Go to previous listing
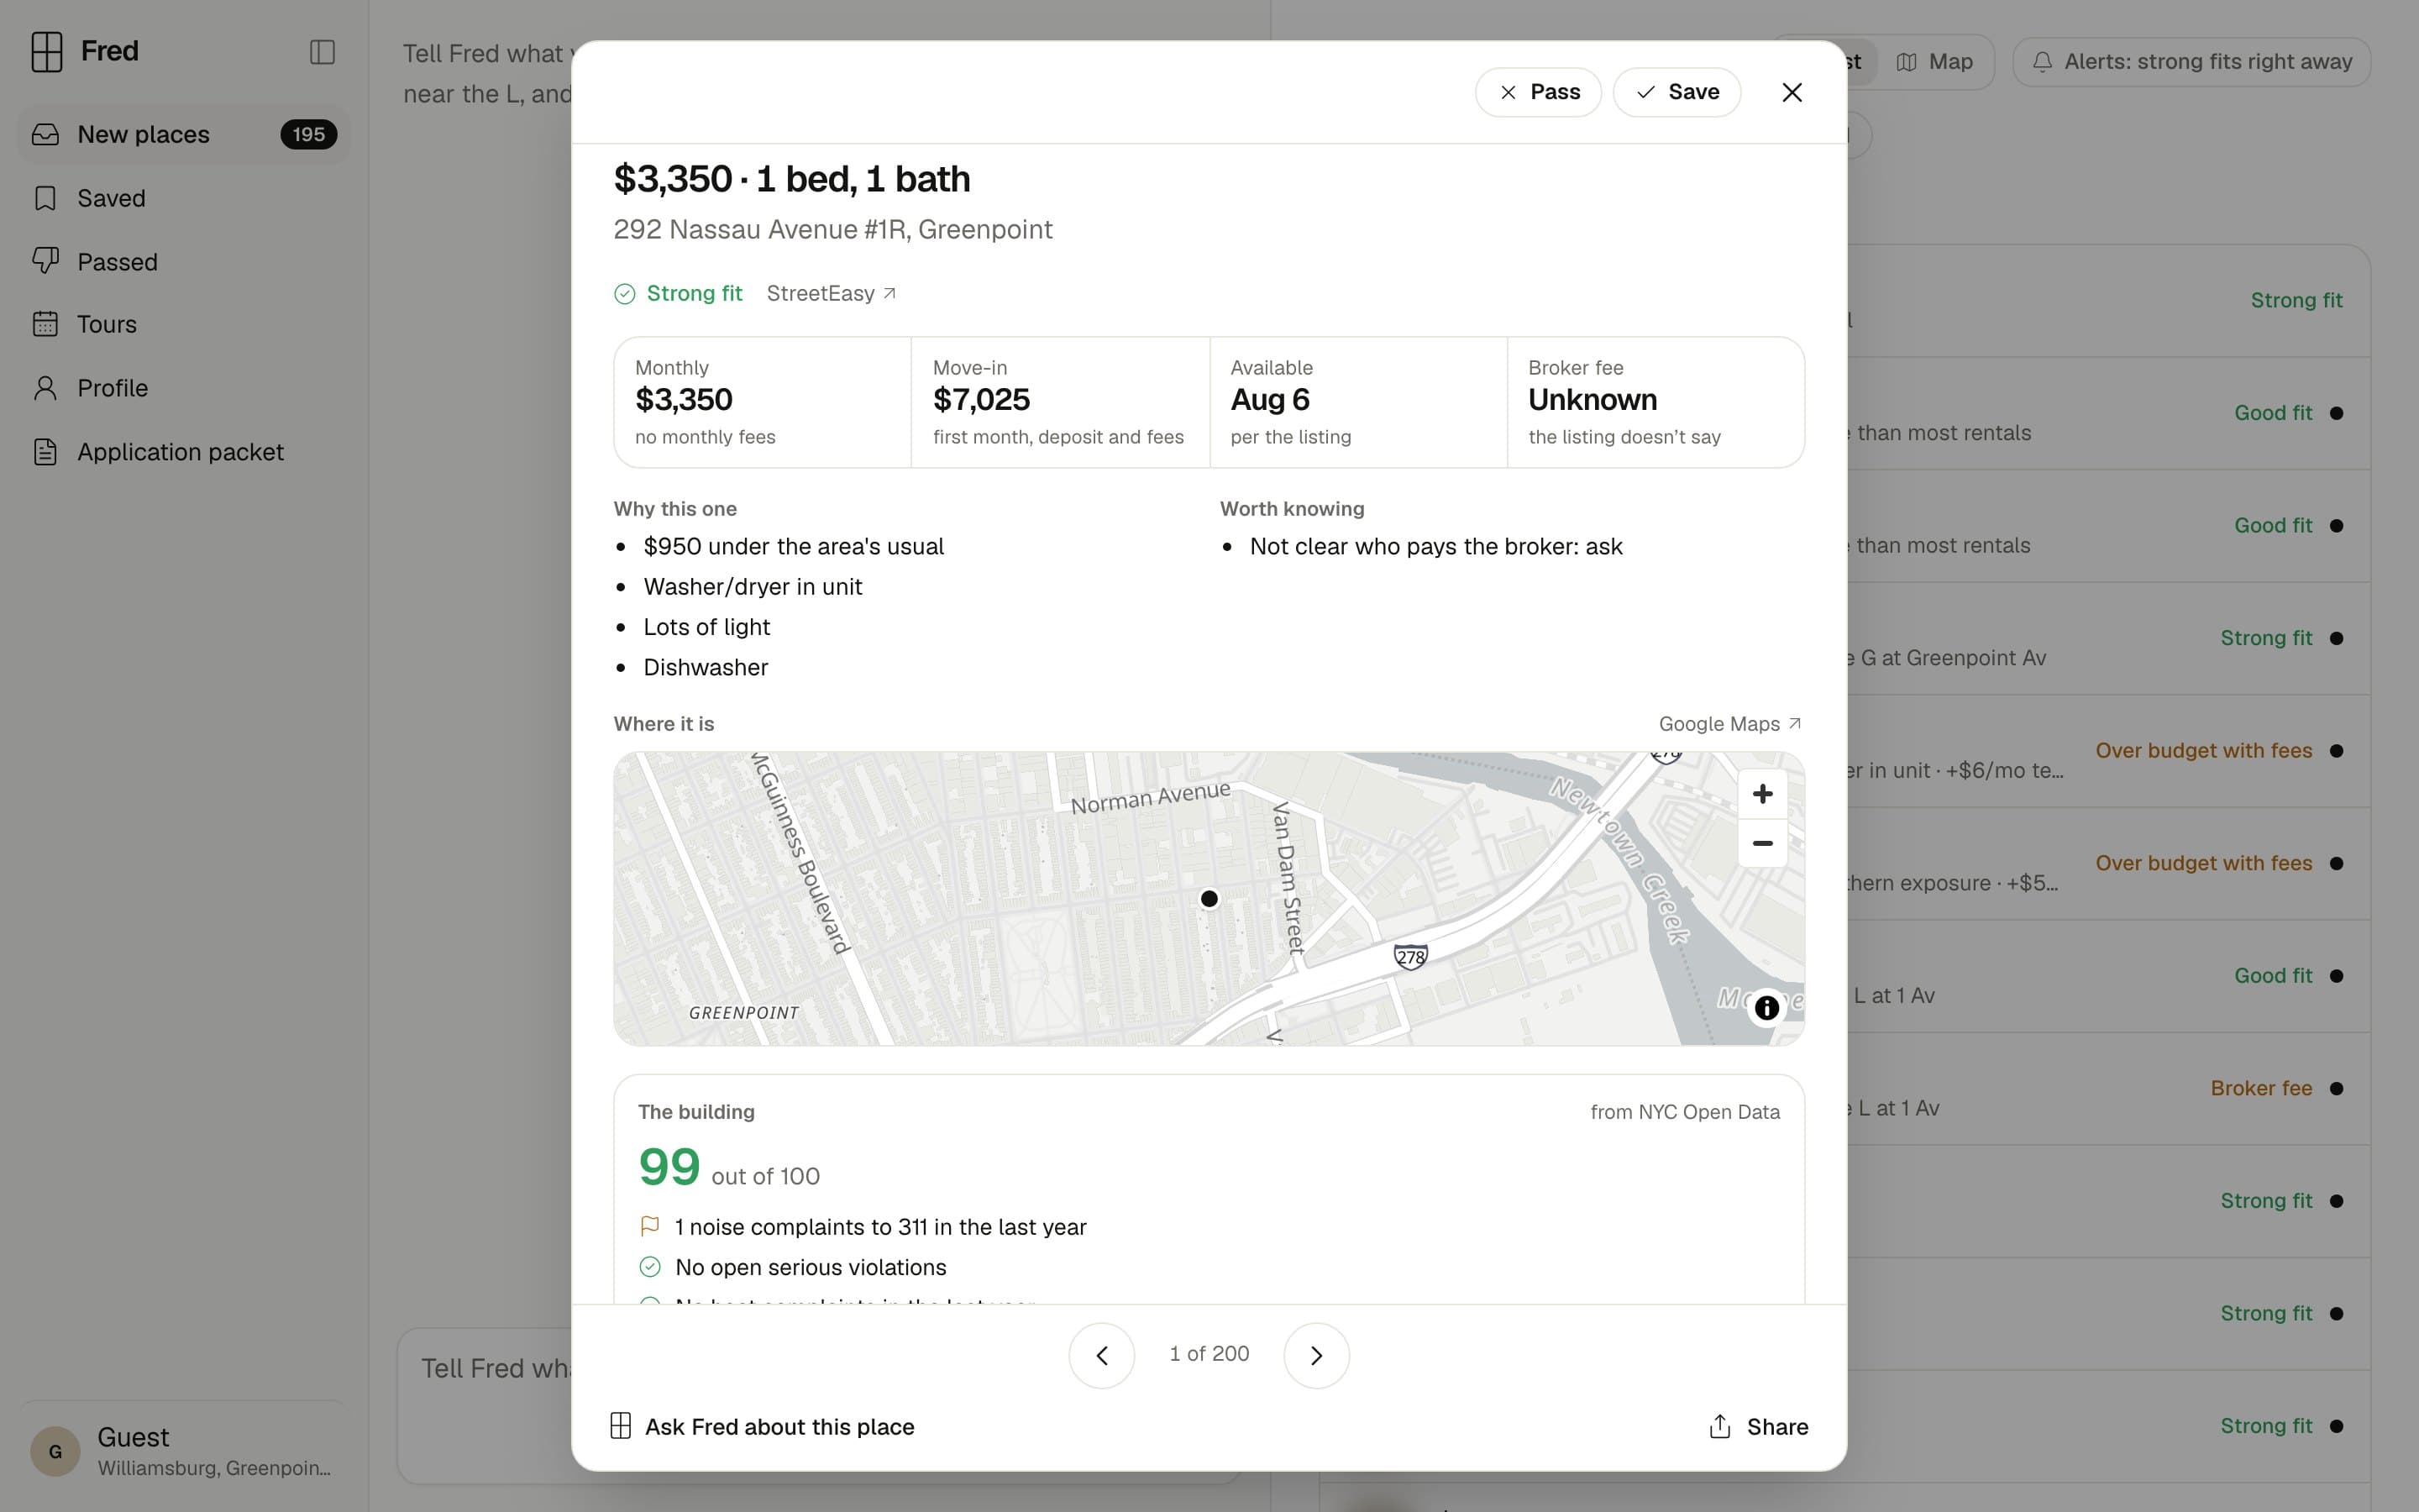Image resolution: width=2419 pixels, height=1512 pixels. point(1101,1355)
